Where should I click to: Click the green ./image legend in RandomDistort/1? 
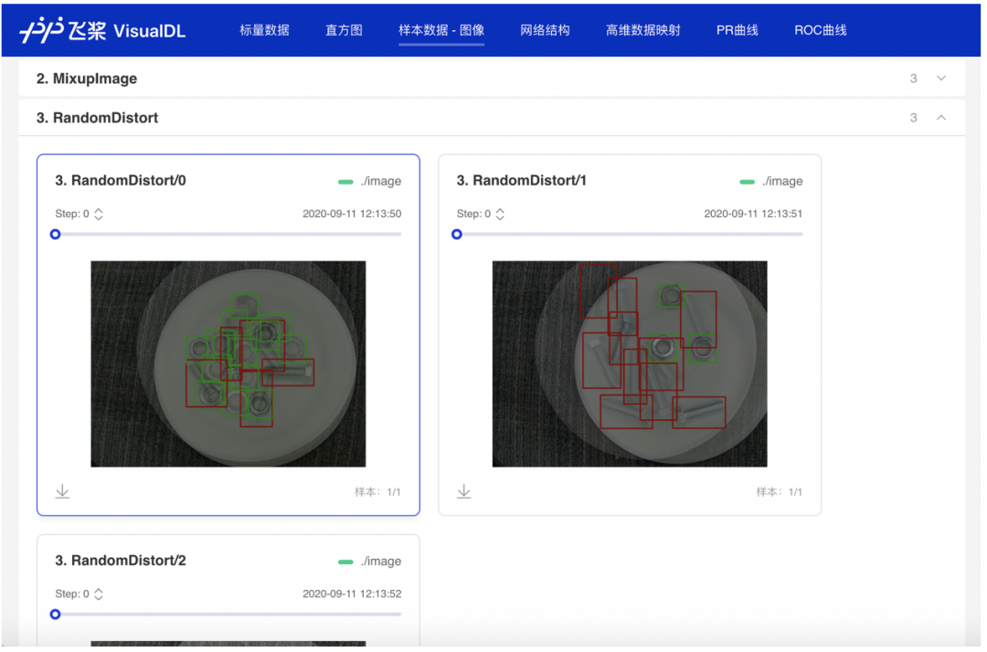coord(771,181)
